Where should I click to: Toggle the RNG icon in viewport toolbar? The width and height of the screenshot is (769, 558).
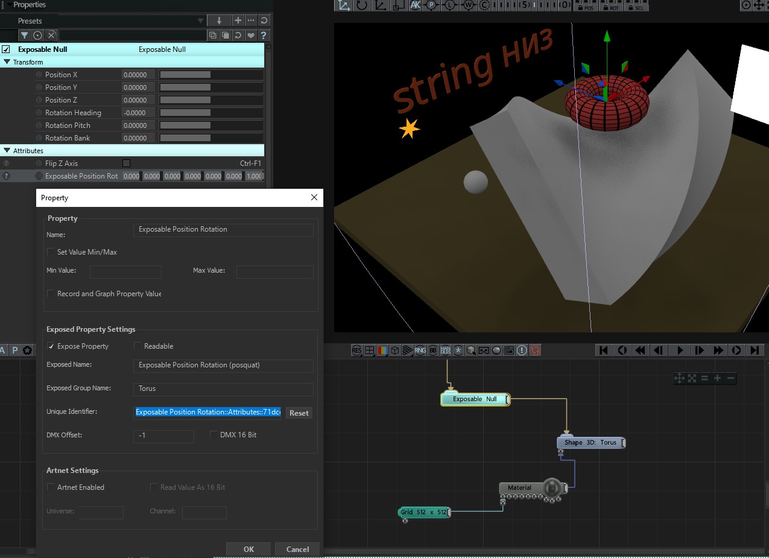[420, 350]
